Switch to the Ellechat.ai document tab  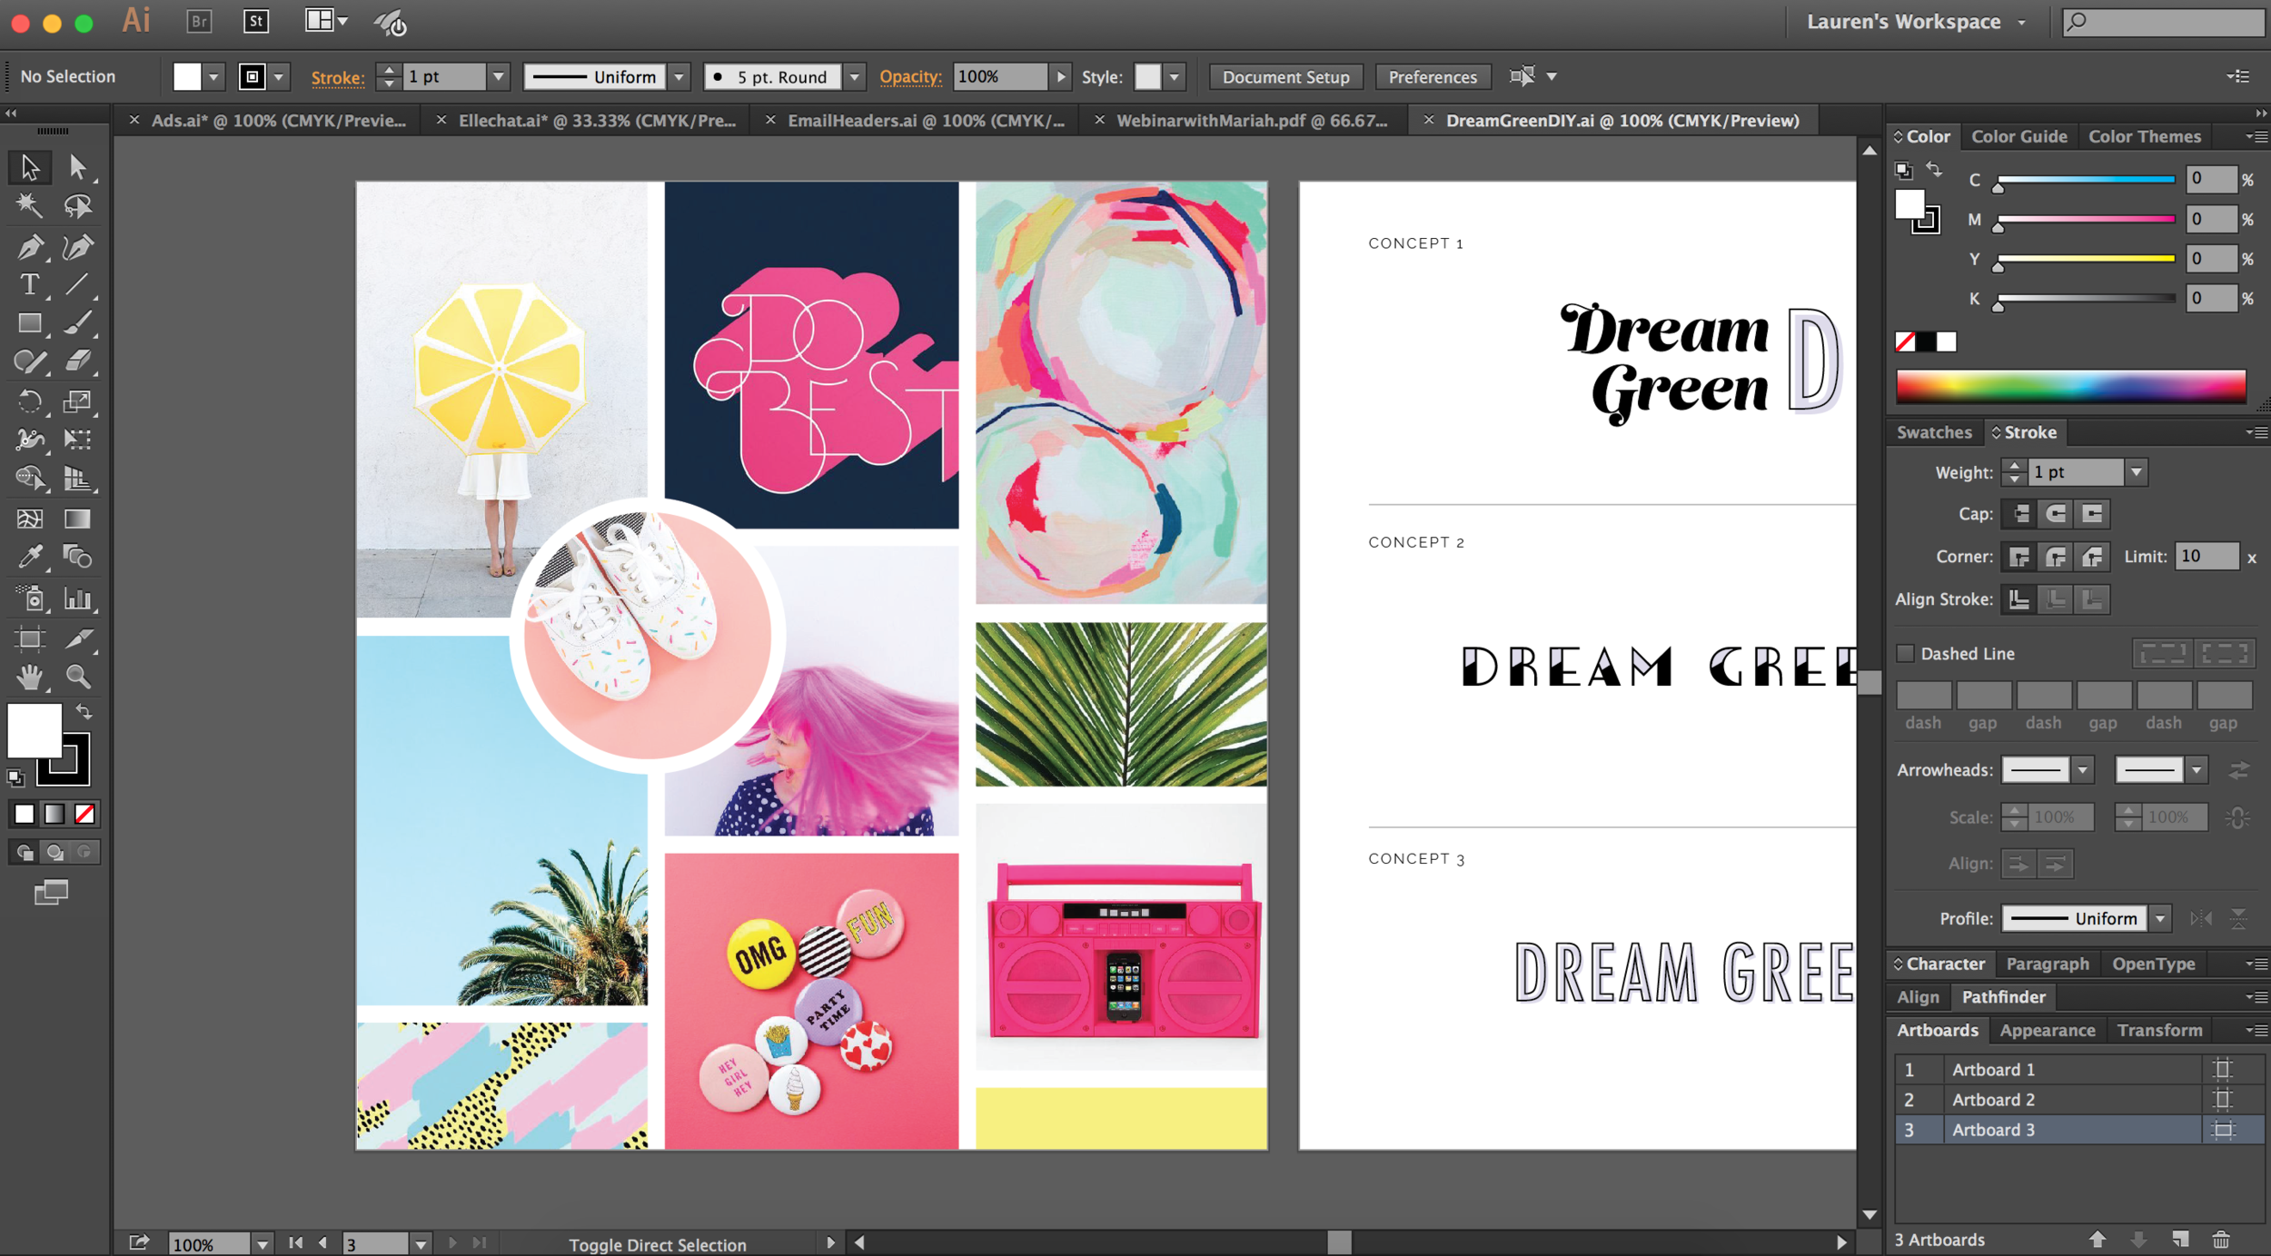[596, 121]
